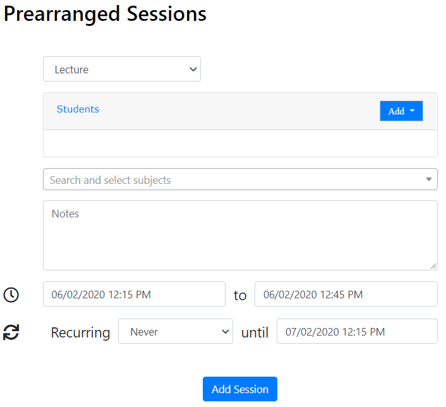Viewport: 446px width, 407px height.
Task: Click the "until" label text
Action: (255, 332)
